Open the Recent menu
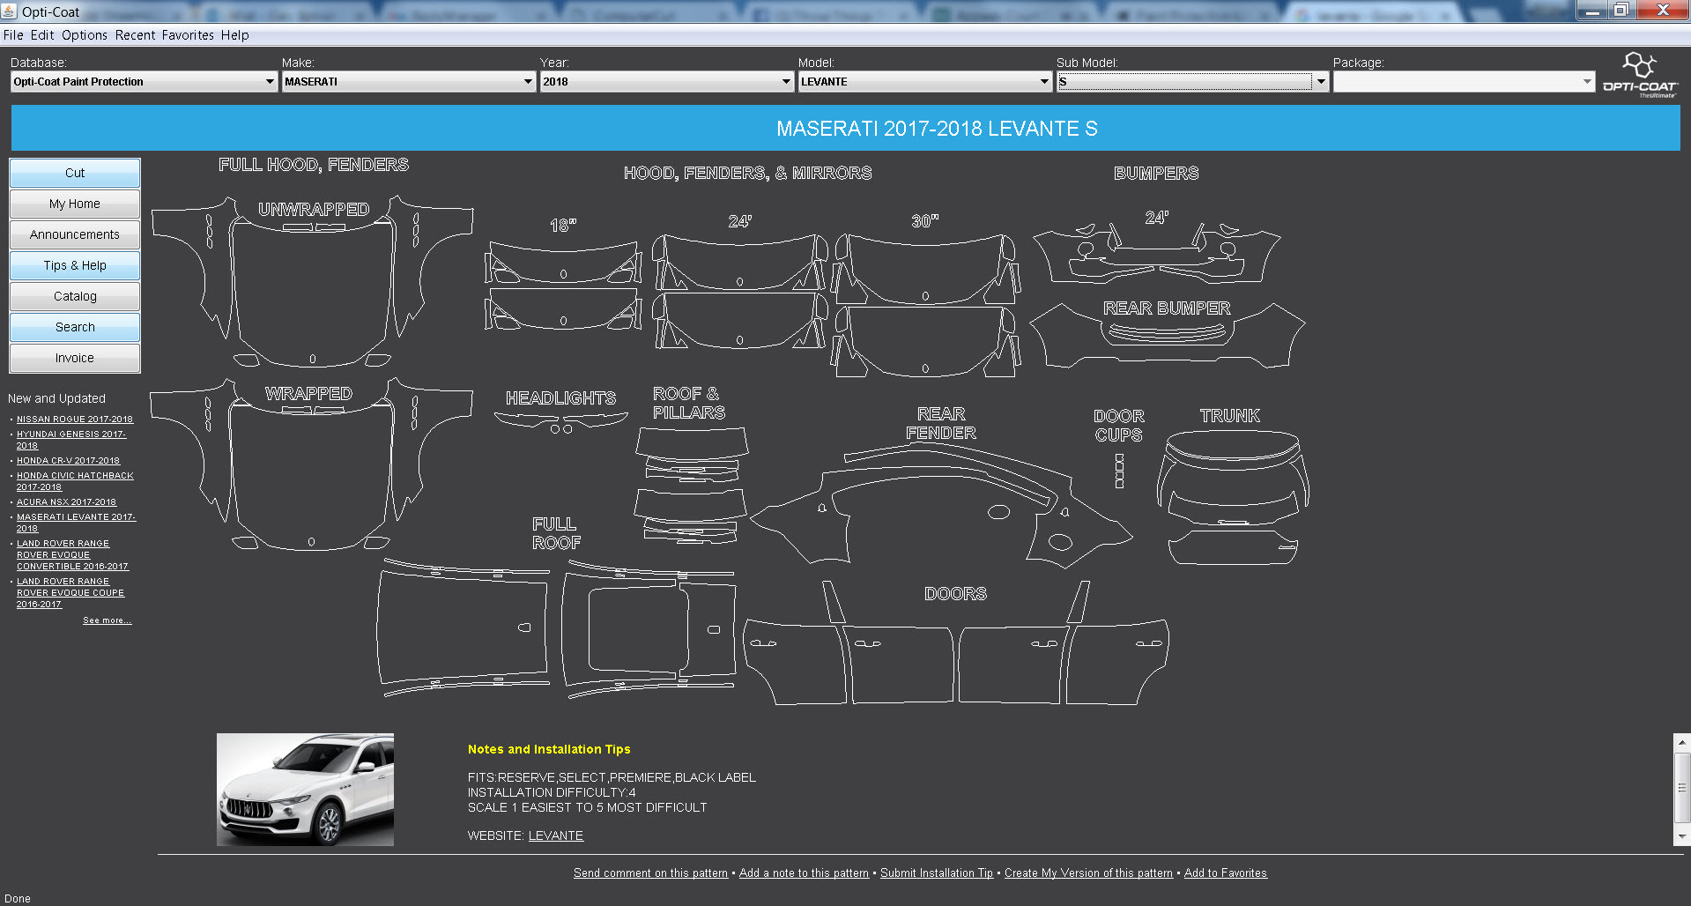The width and height of the screenshot is (1691, 906). tap(135, 35)
